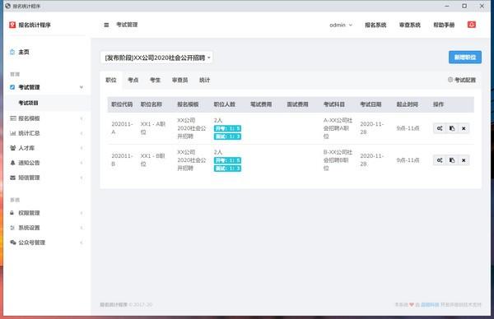The image size is (494, 319).
Task: Switch to the 考生 tab
Action: click(x=155, y=80)
